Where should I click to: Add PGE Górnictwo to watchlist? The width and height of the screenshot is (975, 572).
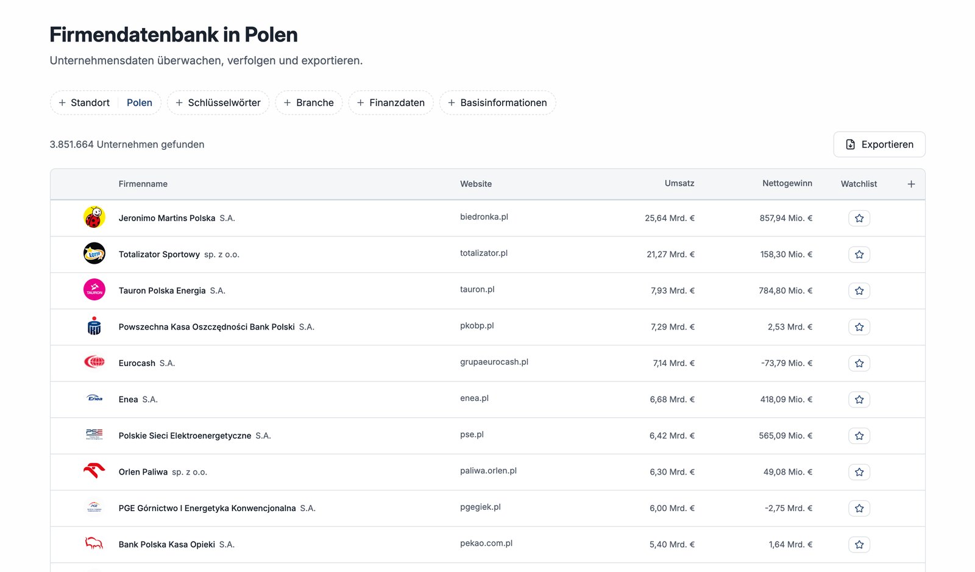[x=859, y=508]
